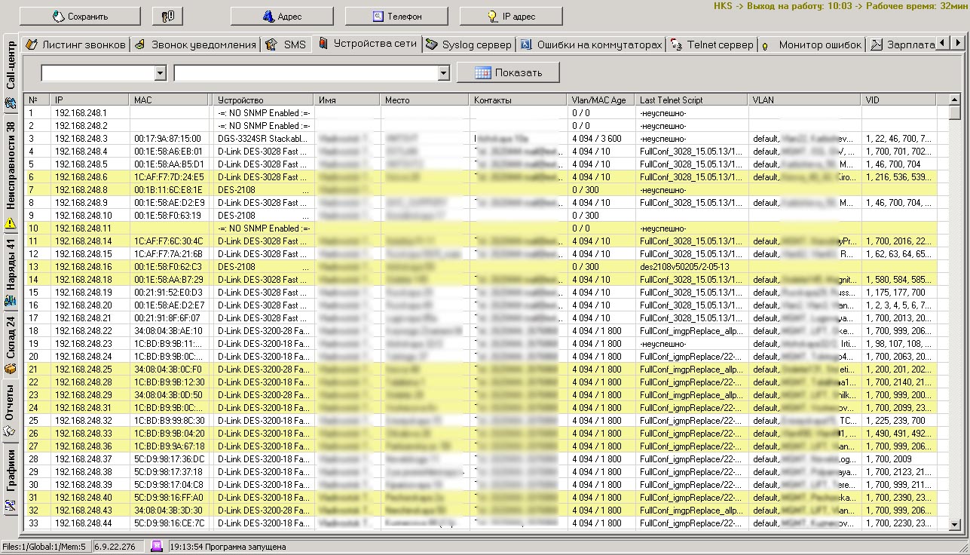Viewport: 970px width, 555px height.
Task: Switch to the Устройства сети tab
Action: click(367, 44)
